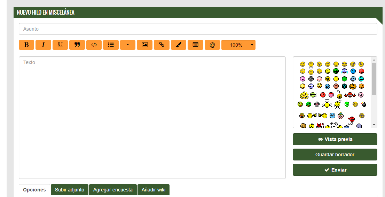Insert a bullet point with the dot button
The height and width of the screenshot is (197, 385).
[128, 45]
